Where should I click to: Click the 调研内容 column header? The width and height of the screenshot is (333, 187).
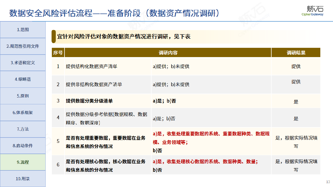click(x=168, y=53)
